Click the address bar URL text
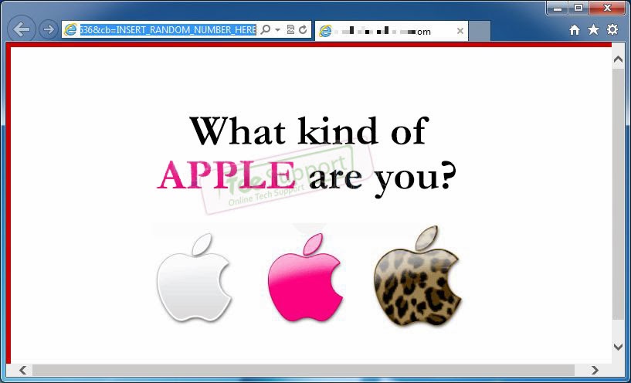 (168, 30)
